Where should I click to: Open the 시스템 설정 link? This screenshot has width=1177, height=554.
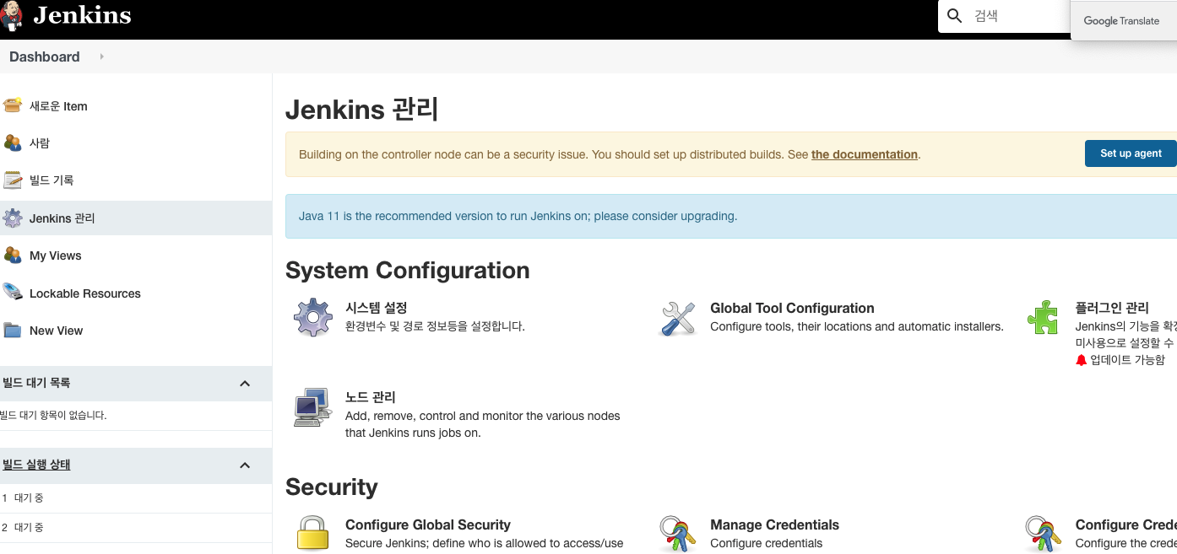(377, 308)
